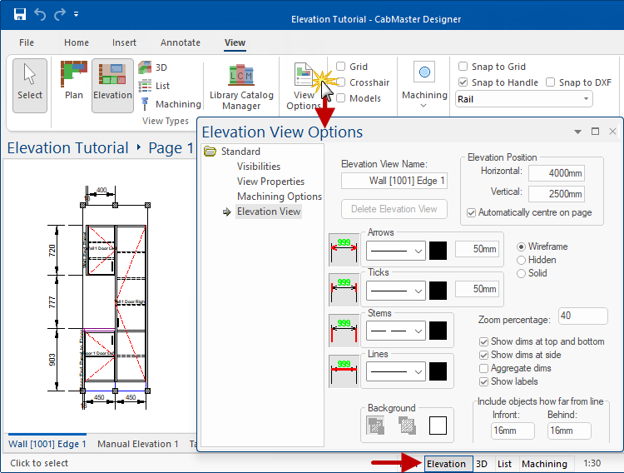This screenshot has height=473, width=624.
Task: Select Wall [1001] Edge 1 tab
Action: (47, 444)
